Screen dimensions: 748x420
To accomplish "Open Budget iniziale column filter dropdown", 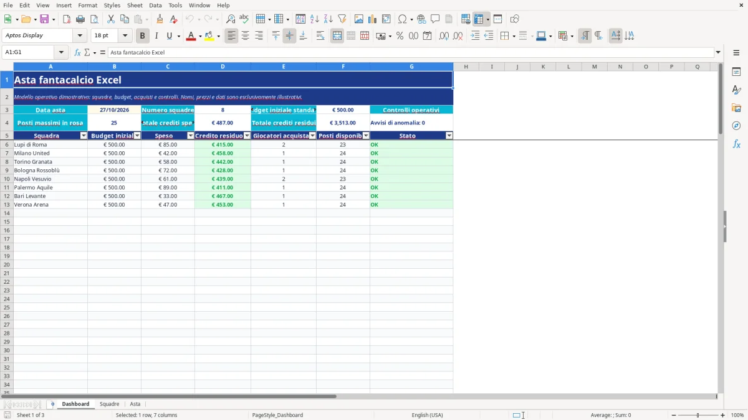I will click(x=137, y=136).
